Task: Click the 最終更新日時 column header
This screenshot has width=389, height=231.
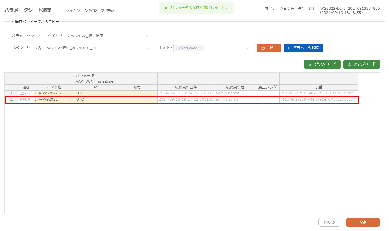Action: (186, 87)
